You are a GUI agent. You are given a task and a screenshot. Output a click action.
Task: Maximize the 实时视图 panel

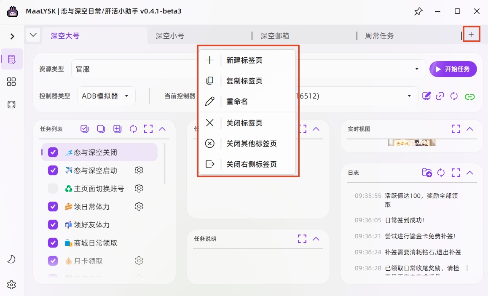[456, 129]
